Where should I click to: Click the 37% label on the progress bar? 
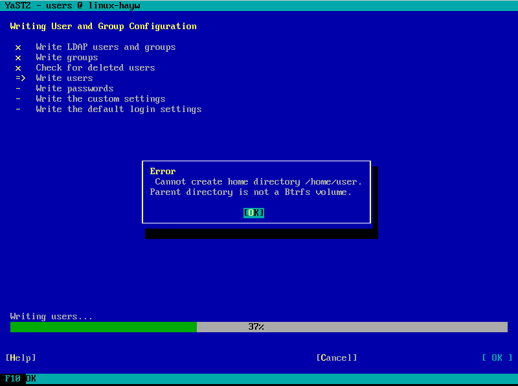pyautogui.click(x=256, y=327)
